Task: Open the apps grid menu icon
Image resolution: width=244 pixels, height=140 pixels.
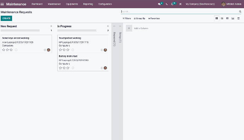Action: 2,4
